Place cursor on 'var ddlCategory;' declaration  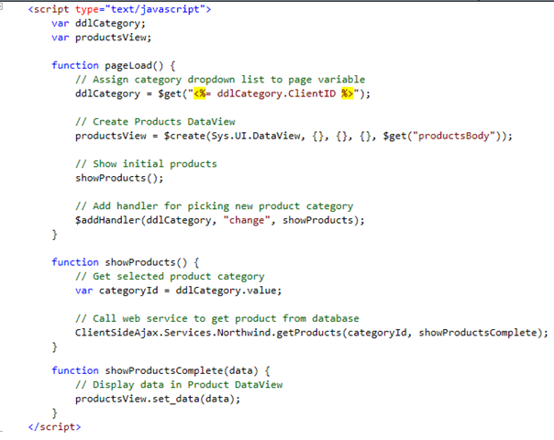point(98,23)
